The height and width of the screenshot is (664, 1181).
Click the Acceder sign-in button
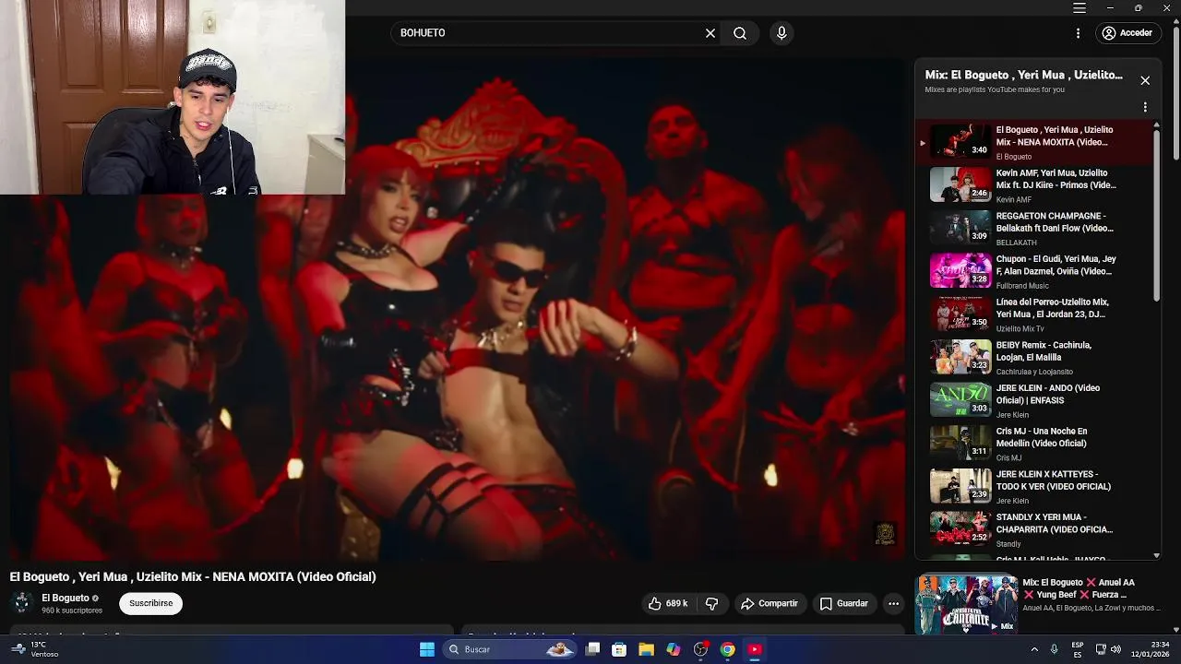tap(1127, 33)
